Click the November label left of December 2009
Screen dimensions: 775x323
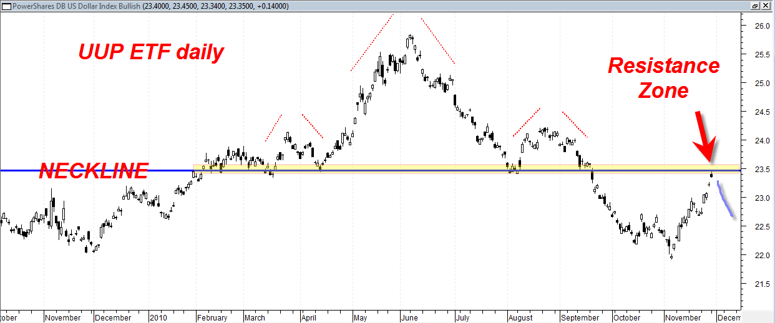click(63, 317)
